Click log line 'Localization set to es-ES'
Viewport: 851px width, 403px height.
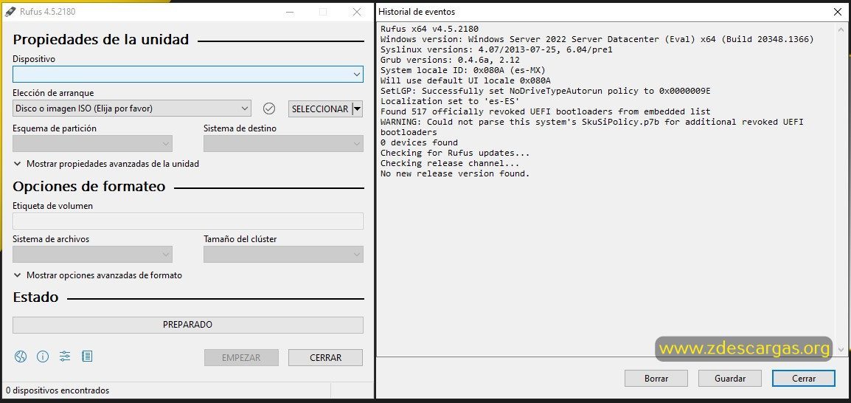[450, 101]
